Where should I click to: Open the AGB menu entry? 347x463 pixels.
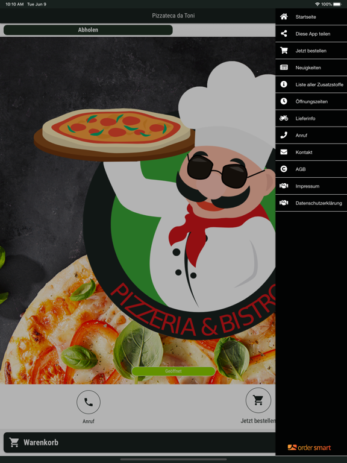coord(311,169)
